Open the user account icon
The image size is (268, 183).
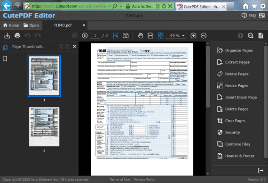coord(262,16)
